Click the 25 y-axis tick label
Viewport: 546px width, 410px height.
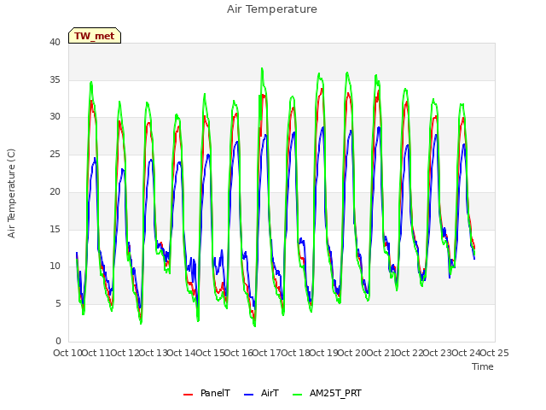55,154
